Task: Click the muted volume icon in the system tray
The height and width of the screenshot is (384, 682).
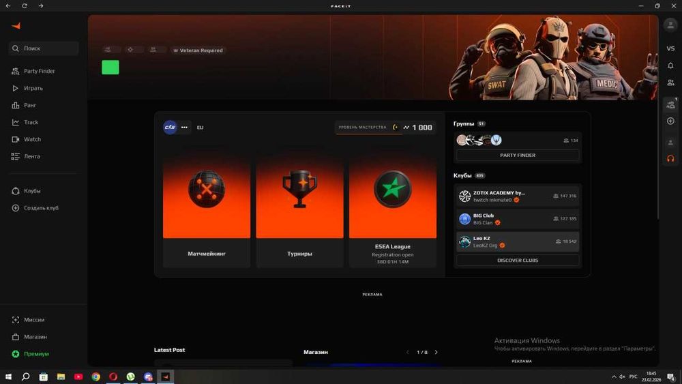Action: (622, 376)
